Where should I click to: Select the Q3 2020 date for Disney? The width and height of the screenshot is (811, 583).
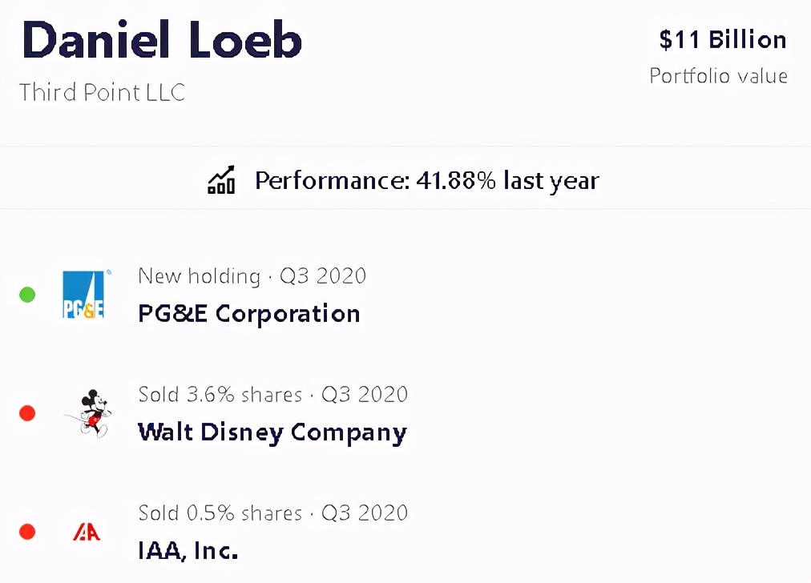point(365,395)
